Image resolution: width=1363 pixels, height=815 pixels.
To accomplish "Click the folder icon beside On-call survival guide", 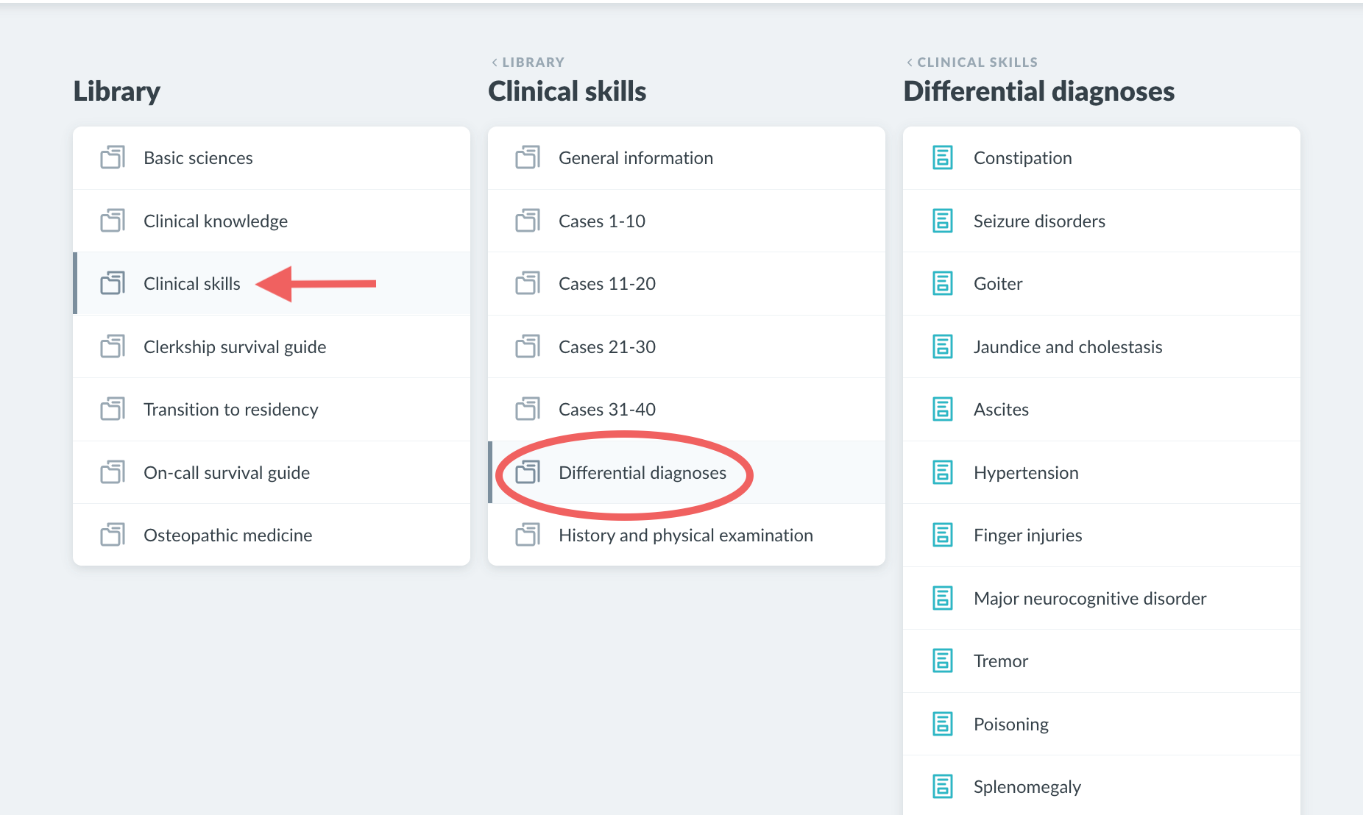I will coord(113,472).
